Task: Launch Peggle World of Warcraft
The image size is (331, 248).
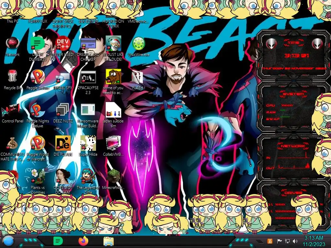Action: [37, 143]
